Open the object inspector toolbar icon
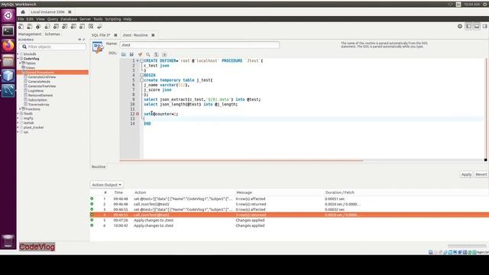The width and height of the screenshot is (489, 275). pyautogui.click(x=38, y=27)
